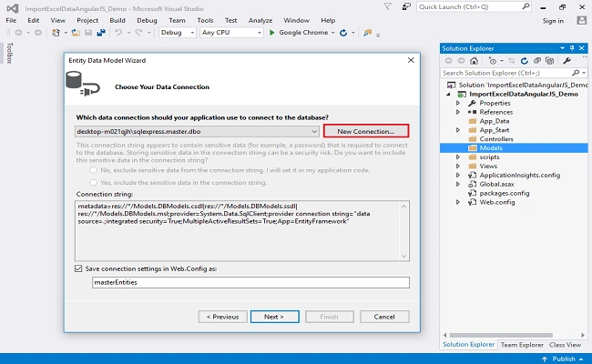Click the Cancel button in wizard

384,317
